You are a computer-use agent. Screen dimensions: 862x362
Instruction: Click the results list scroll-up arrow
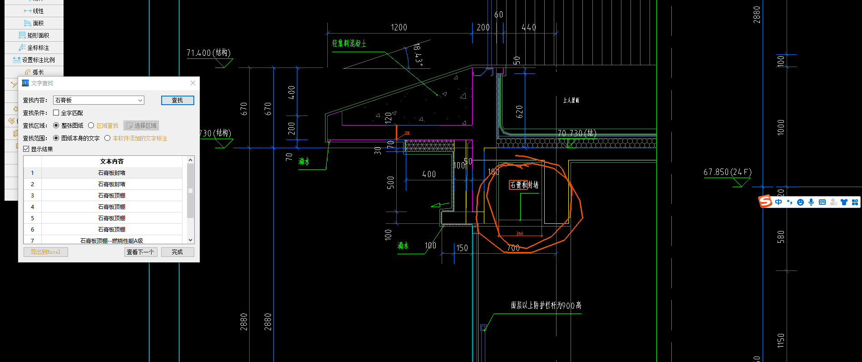point(191,160)
